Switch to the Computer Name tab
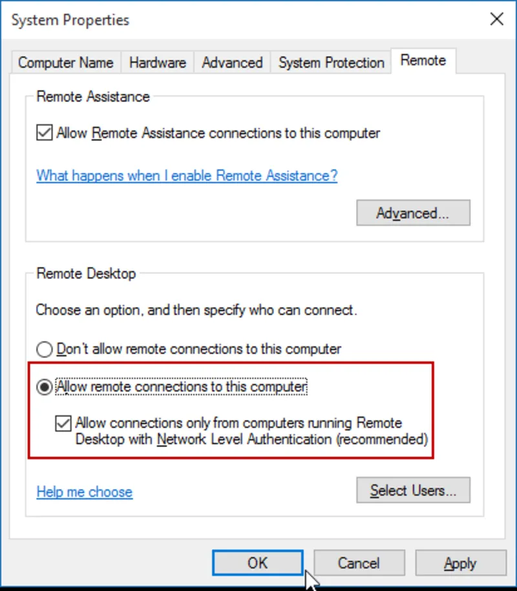This screenshot has width=517, height=591. coord(65,63)
